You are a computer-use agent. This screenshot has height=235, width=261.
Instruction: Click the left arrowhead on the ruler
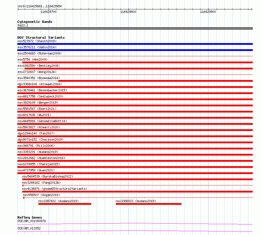click(x=18, y=9)
